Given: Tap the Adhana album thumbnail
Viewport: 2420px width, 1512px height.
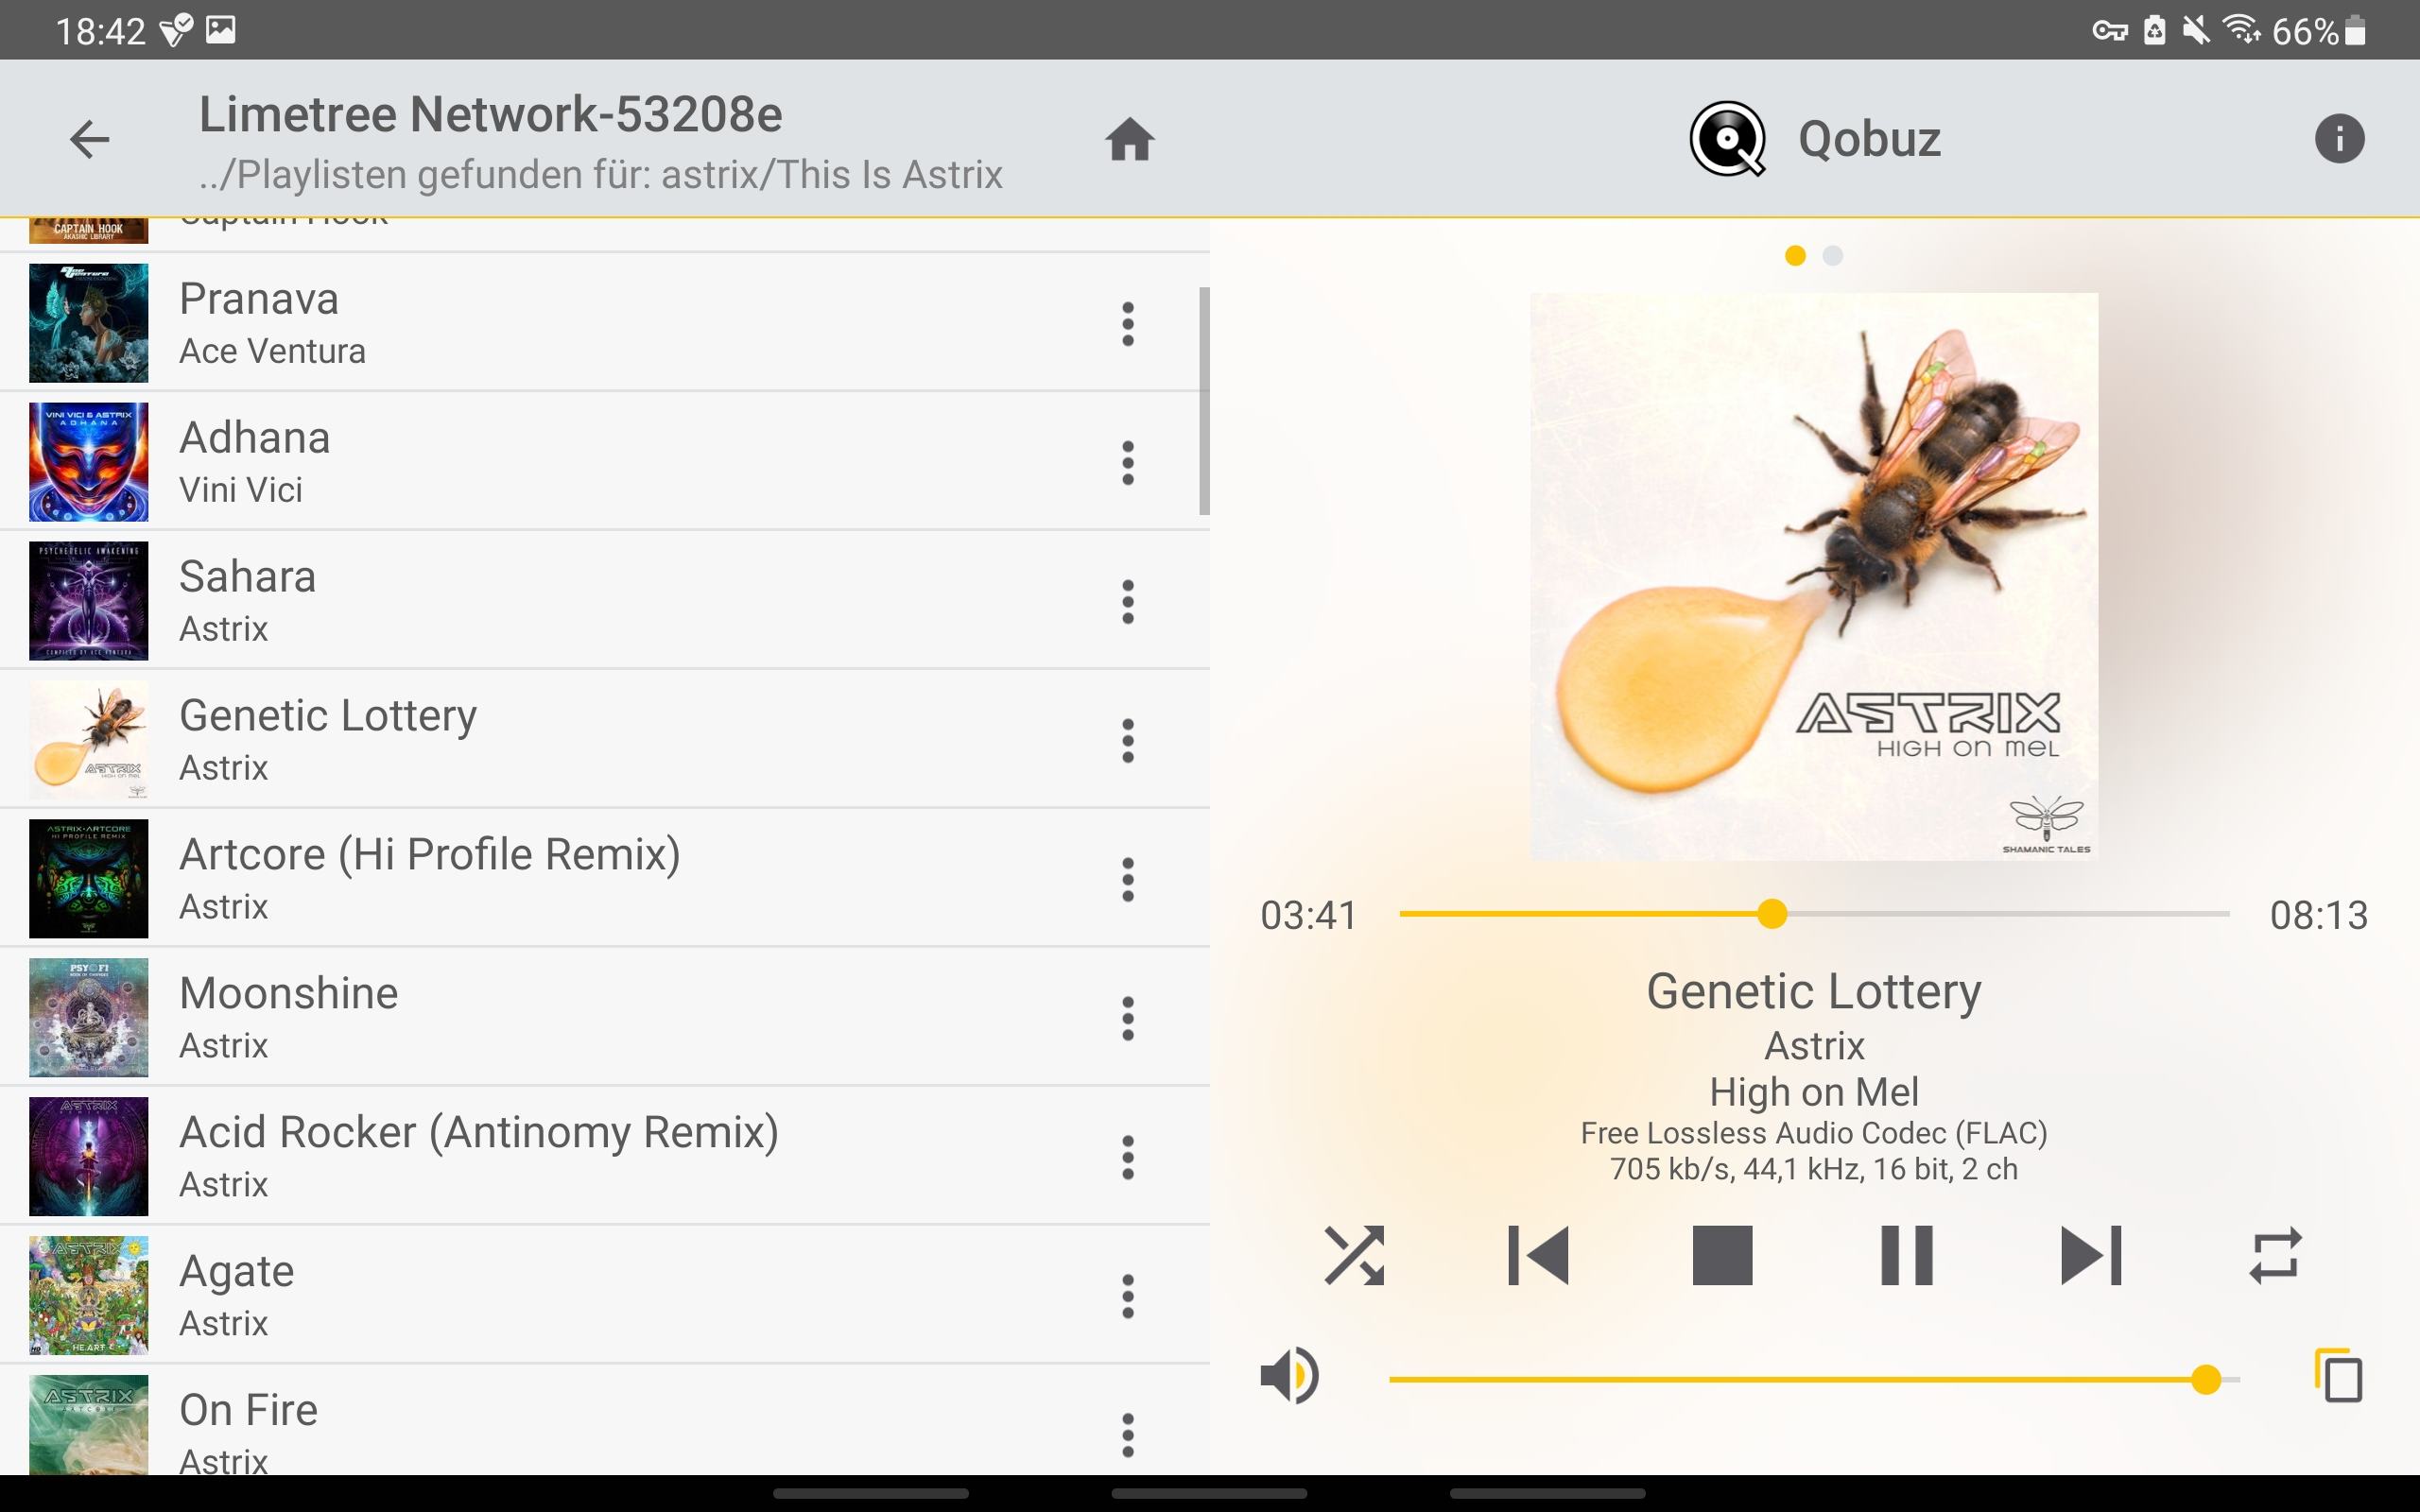Looking at the screenshot, I should pos(88,462).
